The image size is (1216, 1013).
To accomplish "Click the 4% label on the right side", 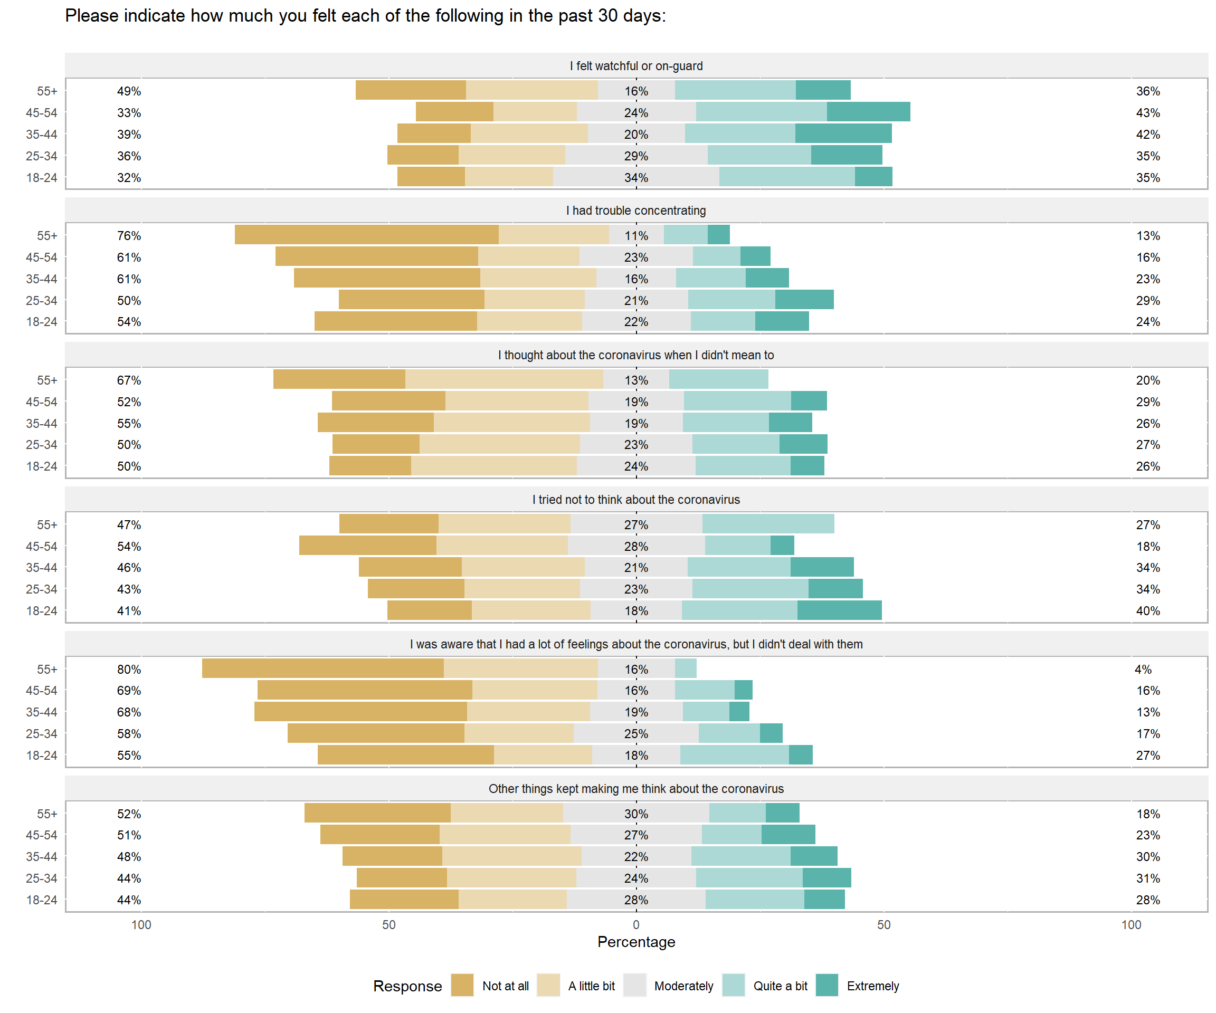I will 1143,669.
